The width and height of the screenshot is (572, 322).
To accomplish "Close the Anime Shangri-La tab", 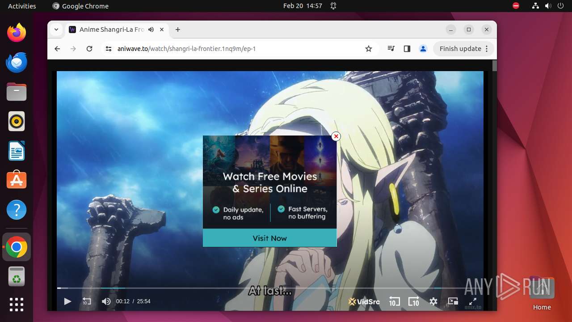I will pyautogui.click(x=162, y=30).
